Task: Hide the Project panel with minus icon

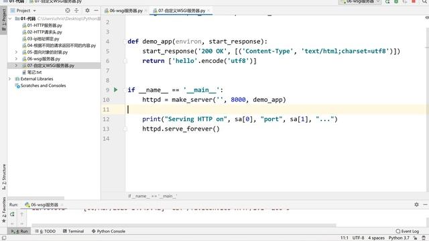Action: pos(96,11)
